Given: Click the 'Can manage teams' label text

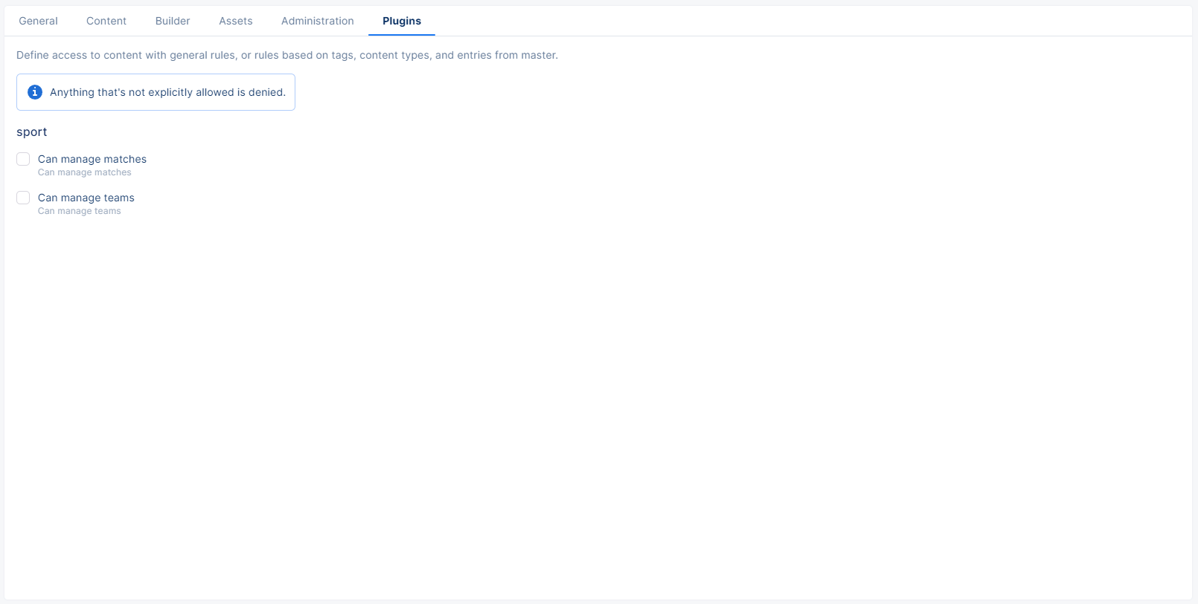Looking at the screenshot, I should [86, 198].
